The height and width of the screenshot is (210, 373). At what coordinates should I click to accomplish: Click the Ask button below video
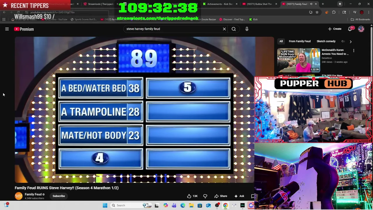pyautogui.click(x=239, y=196)
